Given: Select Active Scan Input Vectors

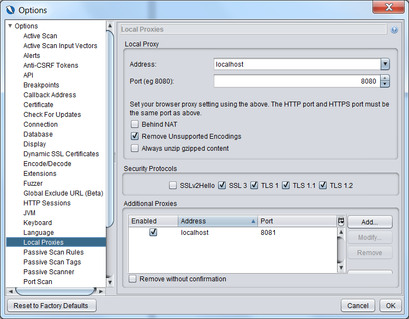Looking at the screenshot, I should 60,46.
